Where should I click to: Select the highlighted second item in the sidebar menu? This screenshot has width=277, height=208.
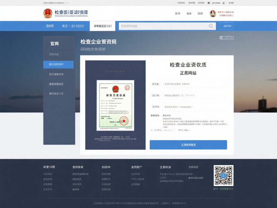pyautogui.click(x=59, y=65)
